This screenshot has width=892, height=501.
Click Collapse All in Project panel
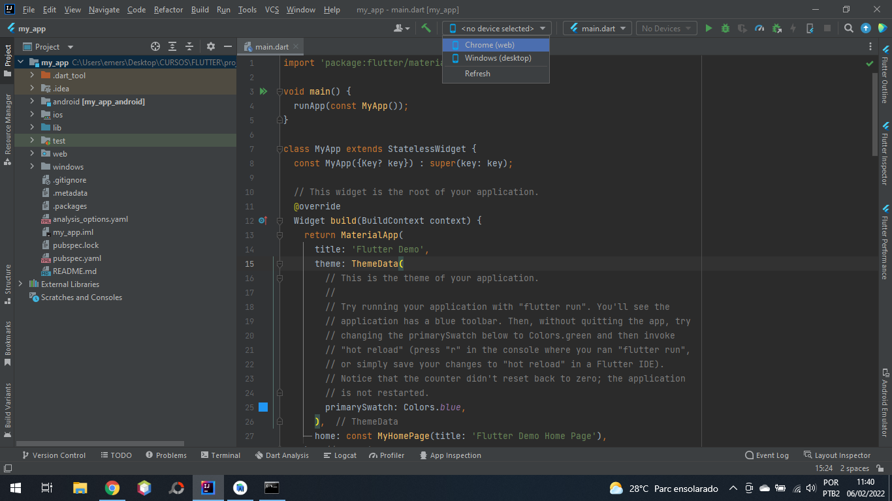(189, 46)
